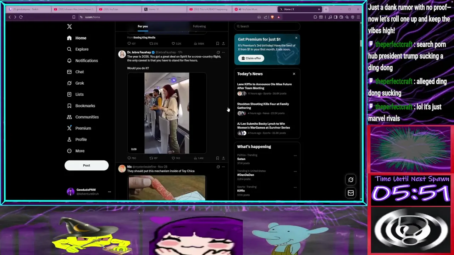Image resolution: width=454 pixels, height=255 pixels.
Task: Open the GeodudePNW account options menu
Action: coord(109,192)
